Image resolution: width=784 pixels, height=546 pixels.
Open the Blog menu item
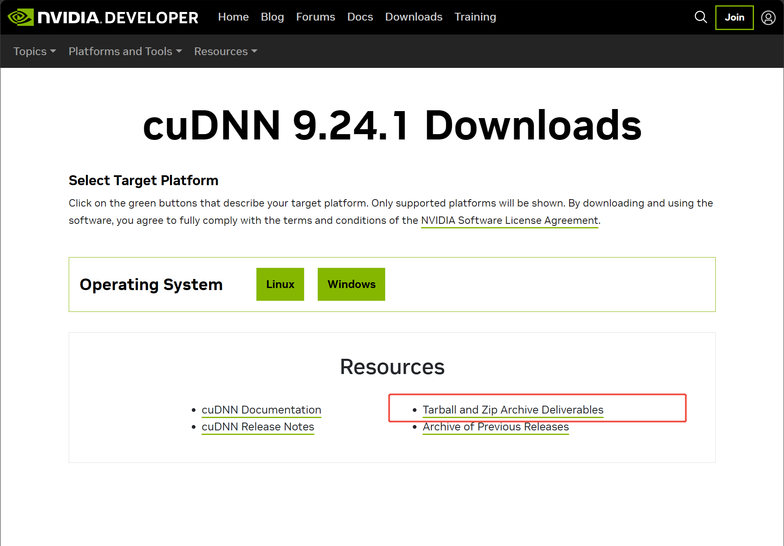point(272,17)
